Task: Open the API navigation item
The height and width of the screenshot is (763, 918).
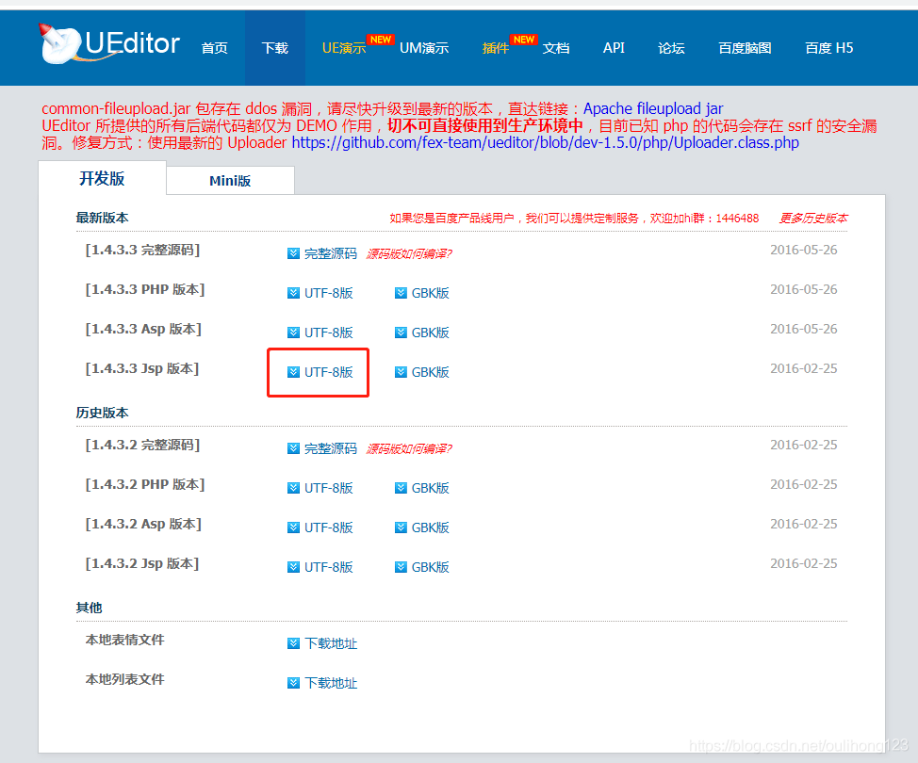Action: click(614, 48)
